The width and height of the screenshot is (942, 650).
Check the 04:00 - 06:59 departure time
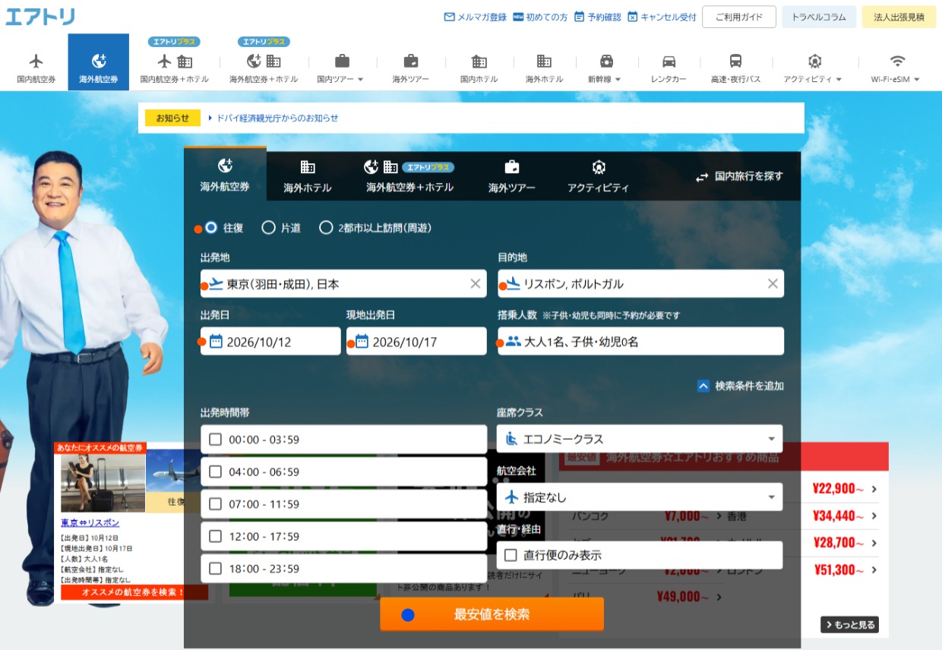[215, 472]
